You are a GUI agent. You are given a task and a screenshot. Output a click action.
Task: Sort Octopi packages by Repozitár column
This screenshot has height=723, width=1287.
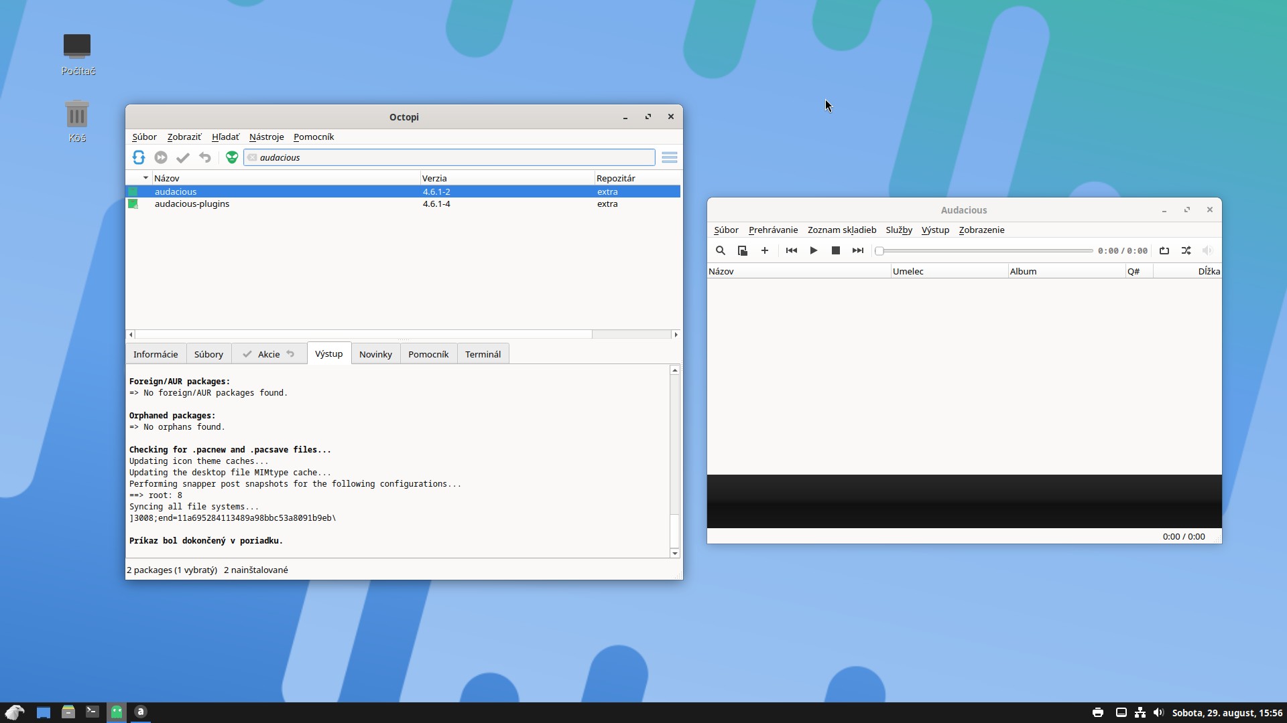[637, 178]
